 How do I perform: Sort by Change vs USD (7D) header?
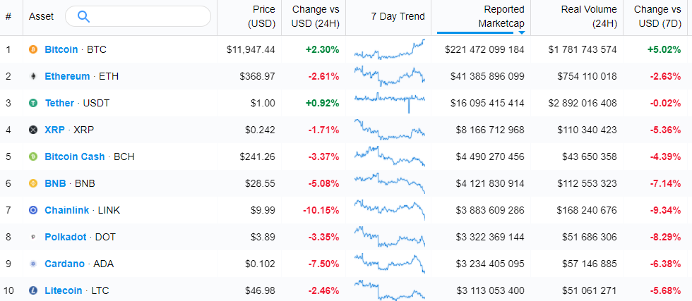point(657,16)
